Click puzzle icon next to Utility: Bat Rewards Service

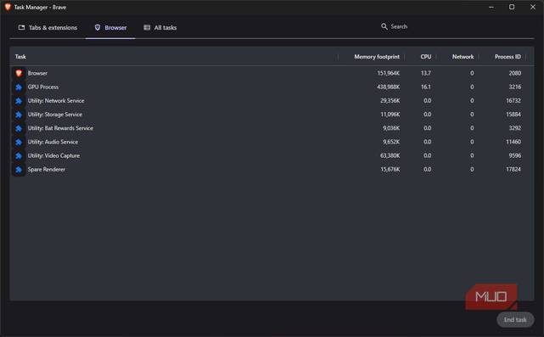(19, 128)
